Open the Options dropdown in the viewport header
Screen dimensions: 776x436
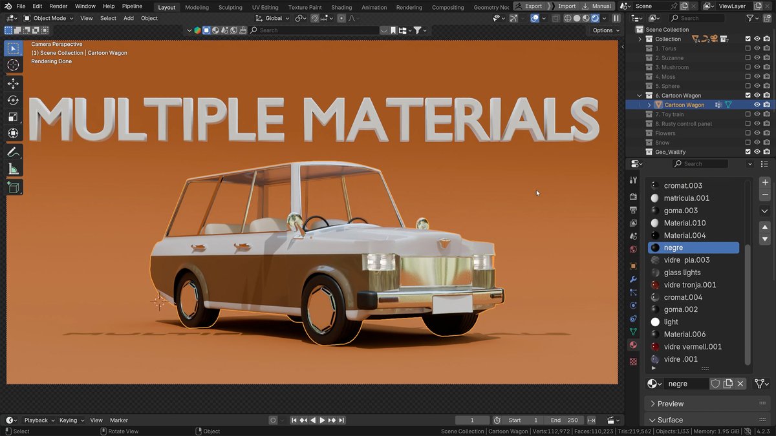[603, 30]
